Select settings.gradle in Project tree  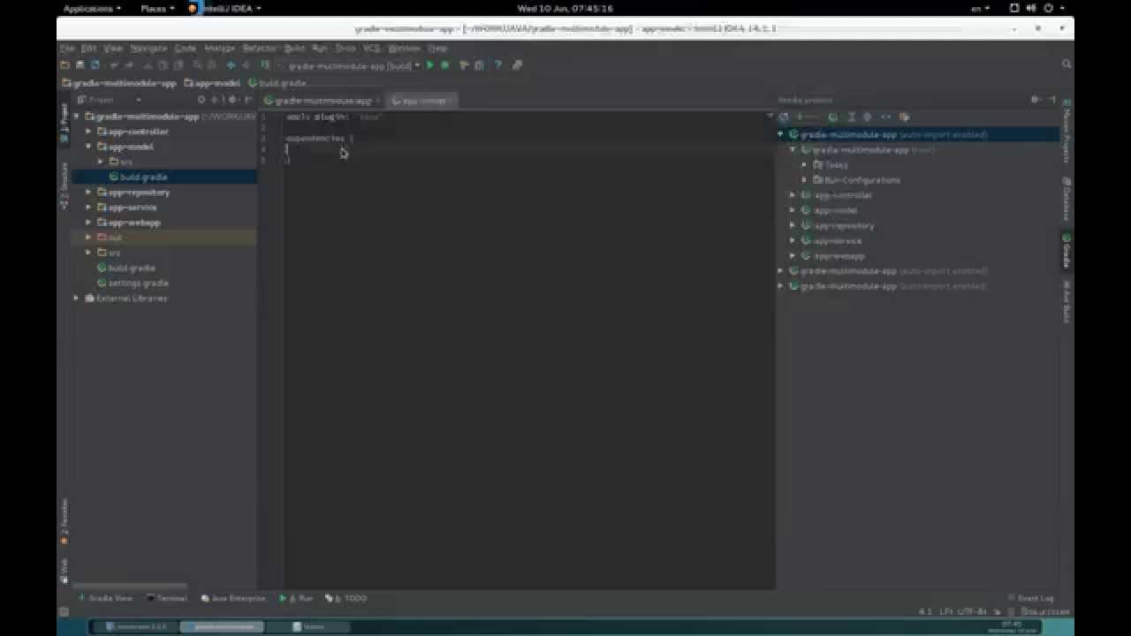(138, 283)
